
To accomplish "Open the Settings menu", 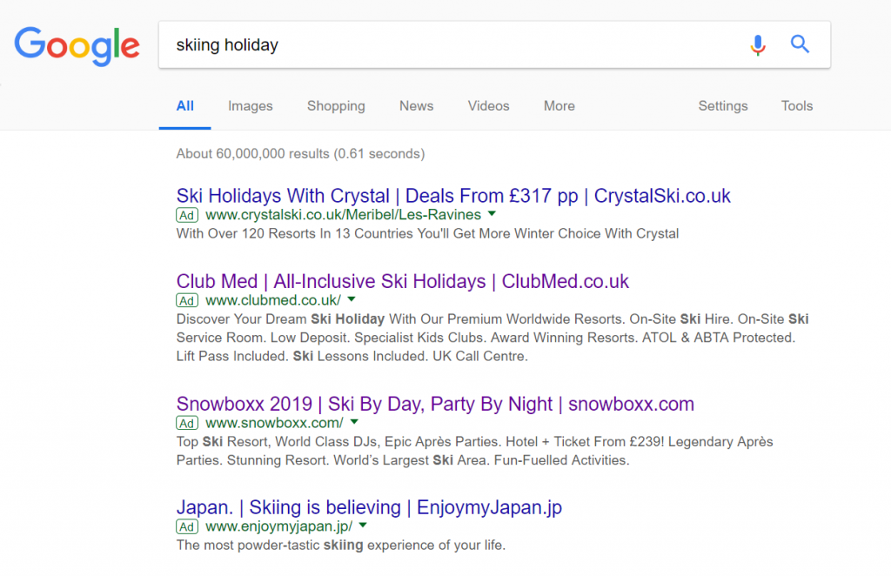I will coord(723,106).
